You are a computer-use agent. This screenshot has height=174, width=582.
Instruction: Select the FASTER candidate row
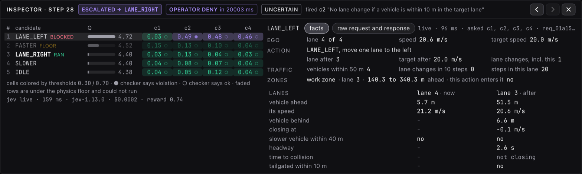tap(134, 46)
